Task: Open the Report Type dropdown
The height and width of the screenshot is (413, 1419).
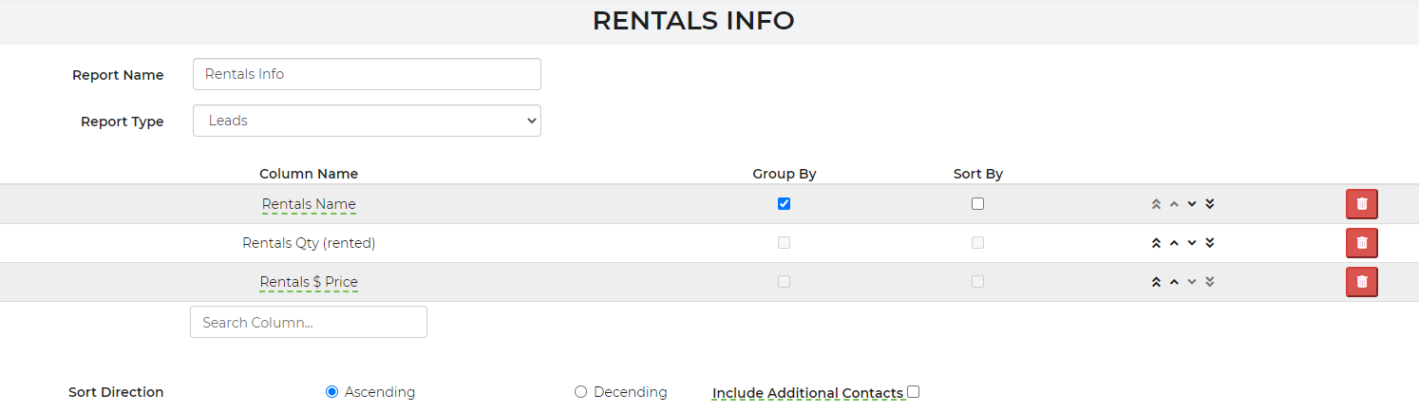Action: 367,121
